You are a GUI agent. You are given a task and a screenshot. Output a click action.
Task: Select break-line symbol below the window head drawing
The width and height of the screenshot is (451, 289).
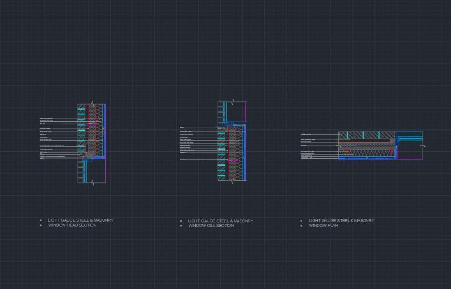tap(93, 182)
